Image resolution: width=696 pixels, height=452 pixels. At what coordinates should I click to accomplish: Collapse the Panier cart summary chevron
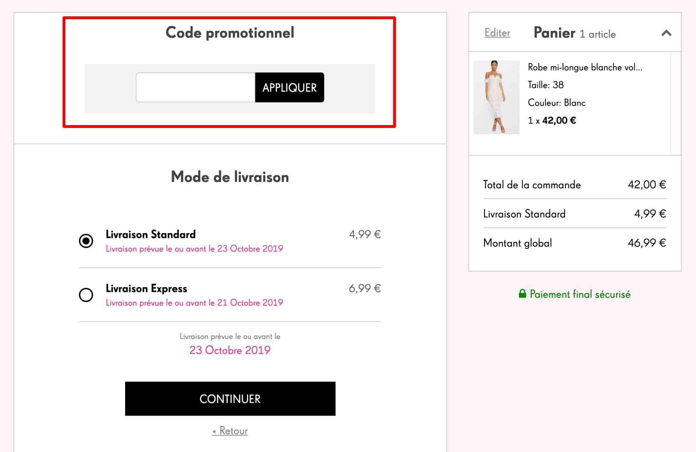(666, 33)
